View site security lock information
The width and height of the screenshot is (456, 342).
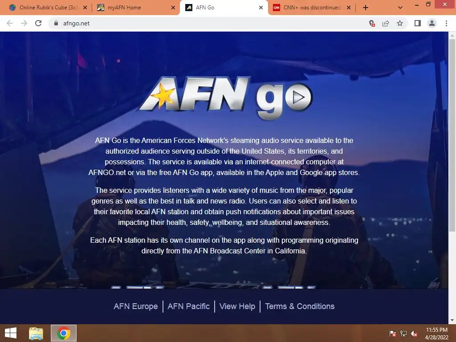tap(56, 23)
